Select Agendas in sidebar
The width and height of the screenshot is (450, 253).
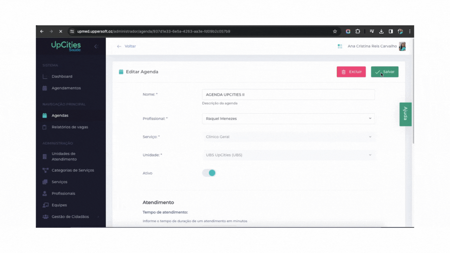tap(60, 116)
